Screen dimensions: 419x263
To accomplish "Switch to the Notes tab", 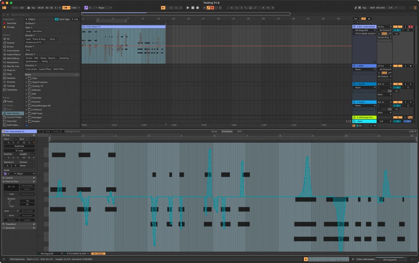I will pos(214,131).
